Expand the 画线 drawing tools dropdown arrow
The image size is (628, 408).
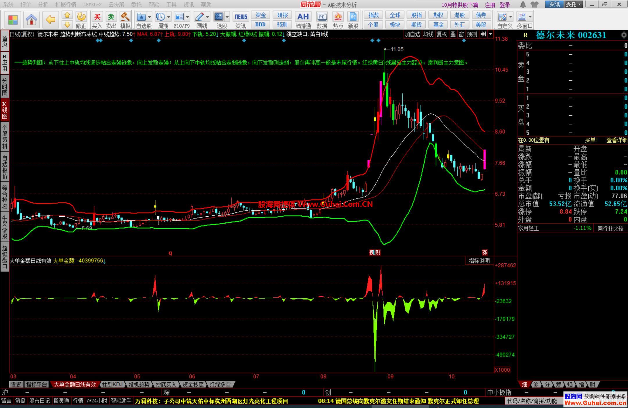coord(208,17)
